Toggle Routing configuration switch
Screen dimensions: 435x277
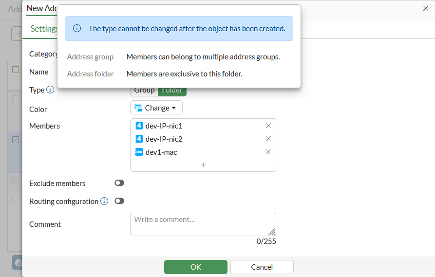click(119, 201)
